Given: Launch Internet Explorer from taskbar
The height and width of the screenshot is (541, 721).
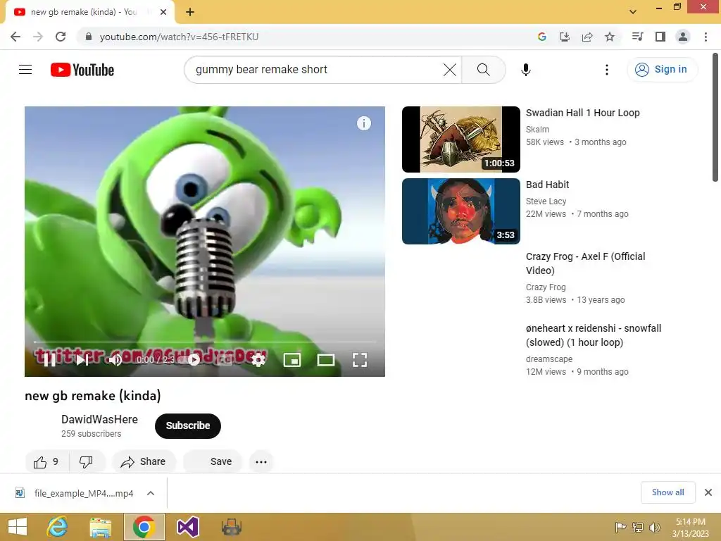Looking at the screenshot, I should 58,527.
